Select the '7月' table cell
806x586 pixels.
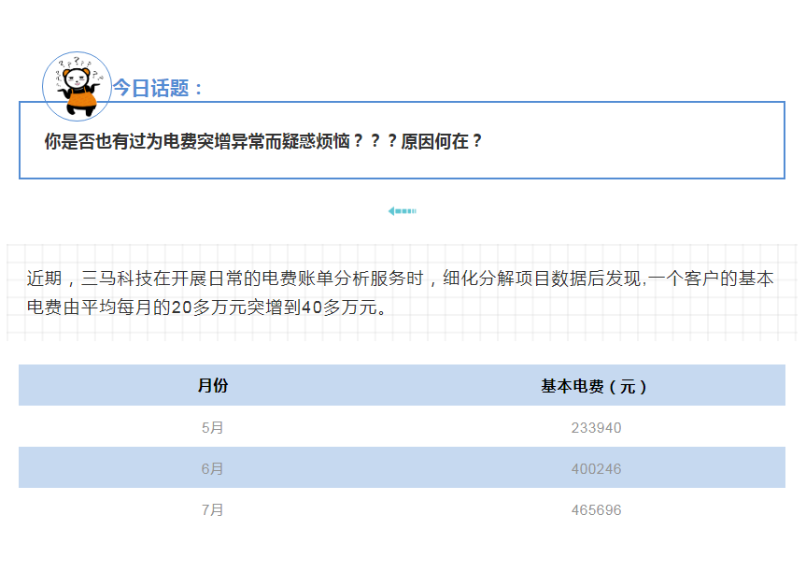212,510
